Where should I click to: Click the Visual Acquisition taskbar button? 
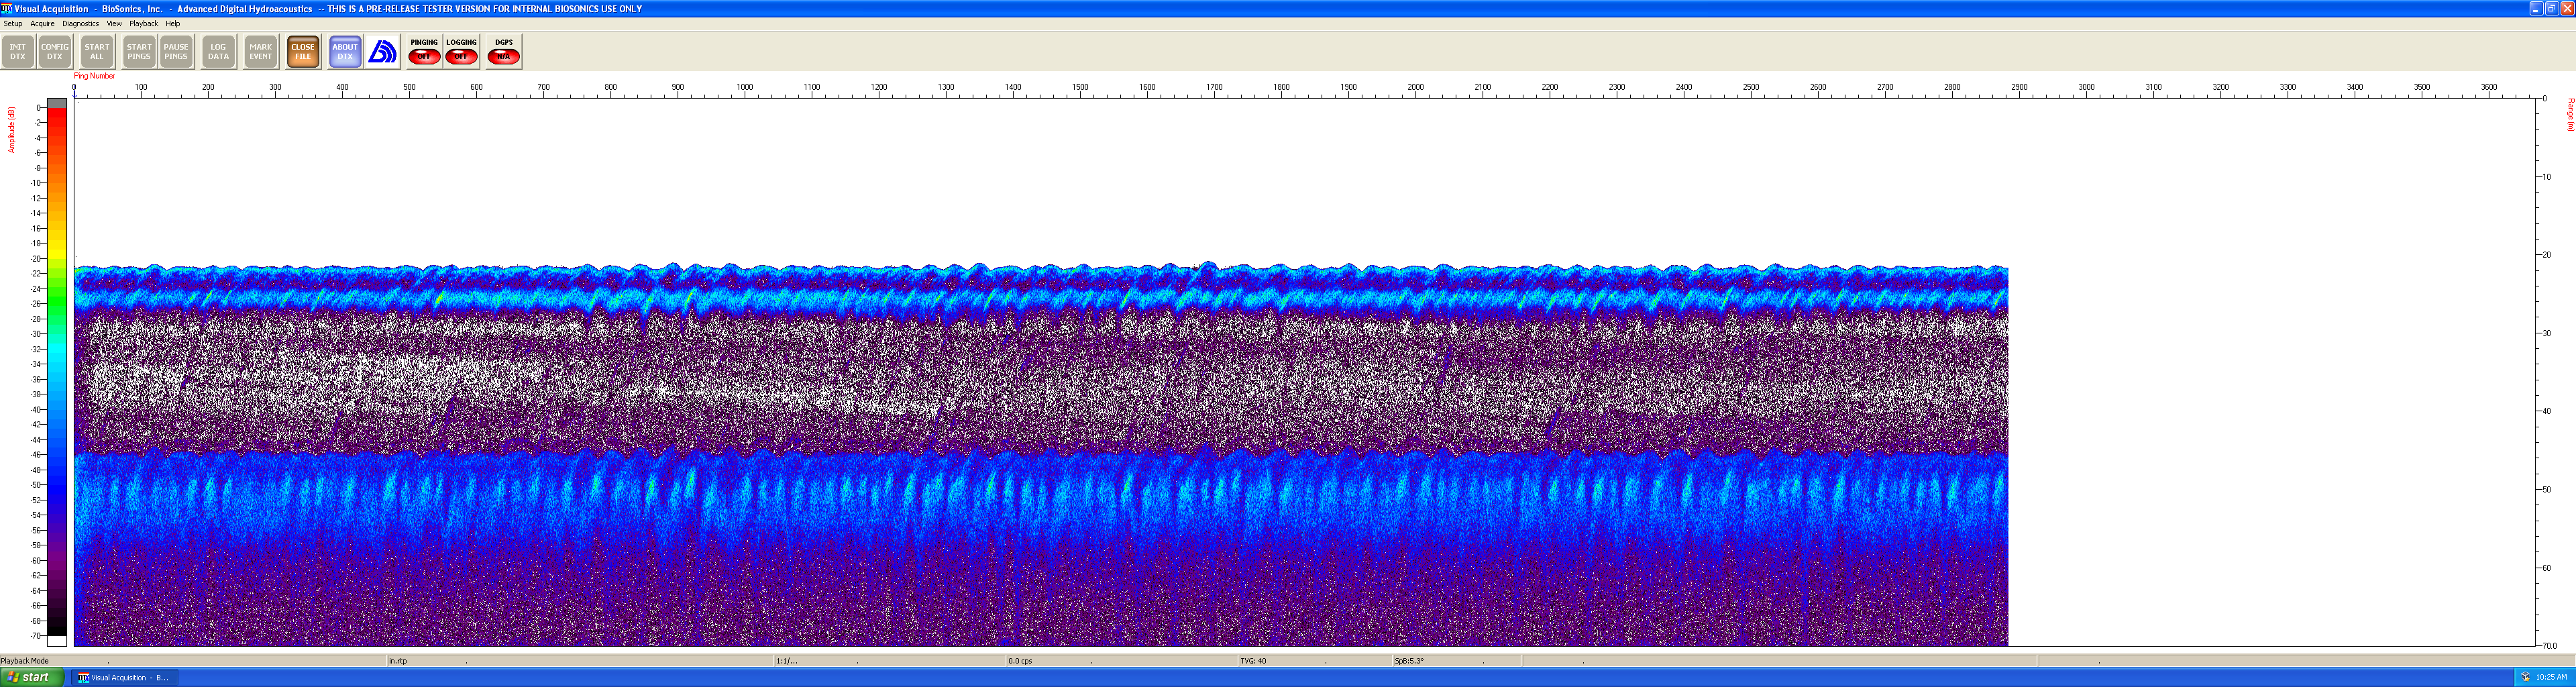124,677
